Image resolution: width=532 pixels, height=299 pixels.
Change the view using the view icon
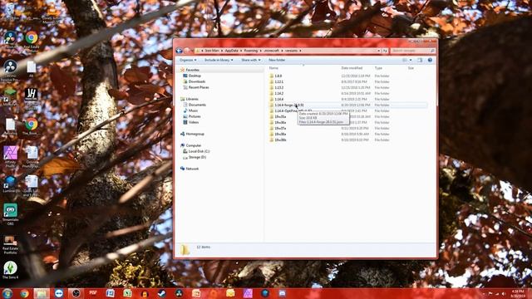pos(405,60)
